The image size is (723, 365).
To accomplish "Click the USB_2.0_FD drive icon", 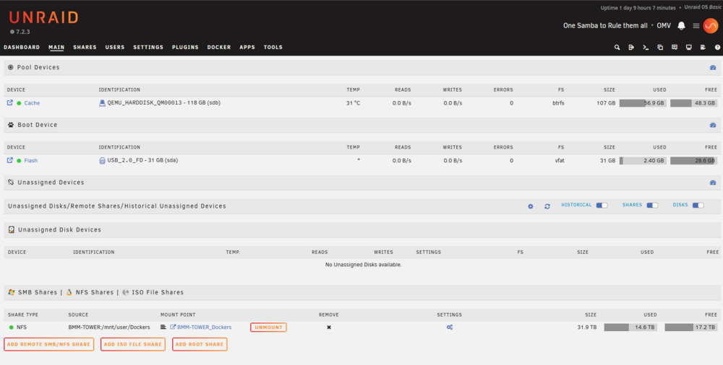I will [103, 161].
